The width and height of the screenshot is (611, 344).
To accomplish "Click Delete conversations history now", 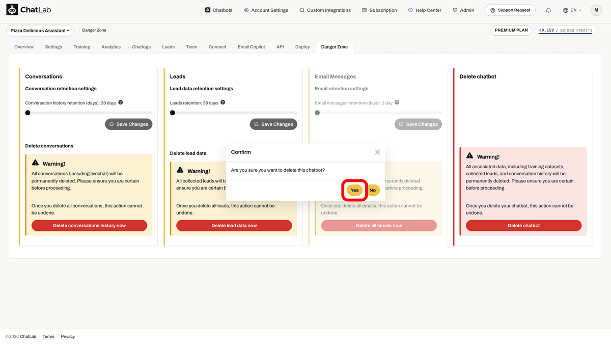I will click(x=90, y=225).
